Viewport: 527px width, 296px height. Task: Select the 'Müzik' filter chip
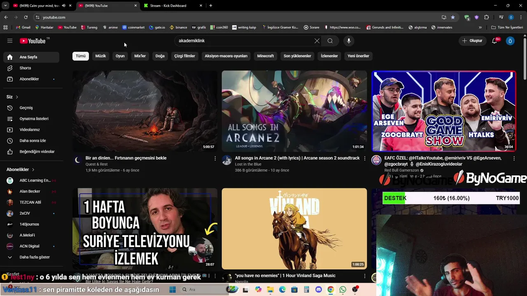[x=101, y=56]
